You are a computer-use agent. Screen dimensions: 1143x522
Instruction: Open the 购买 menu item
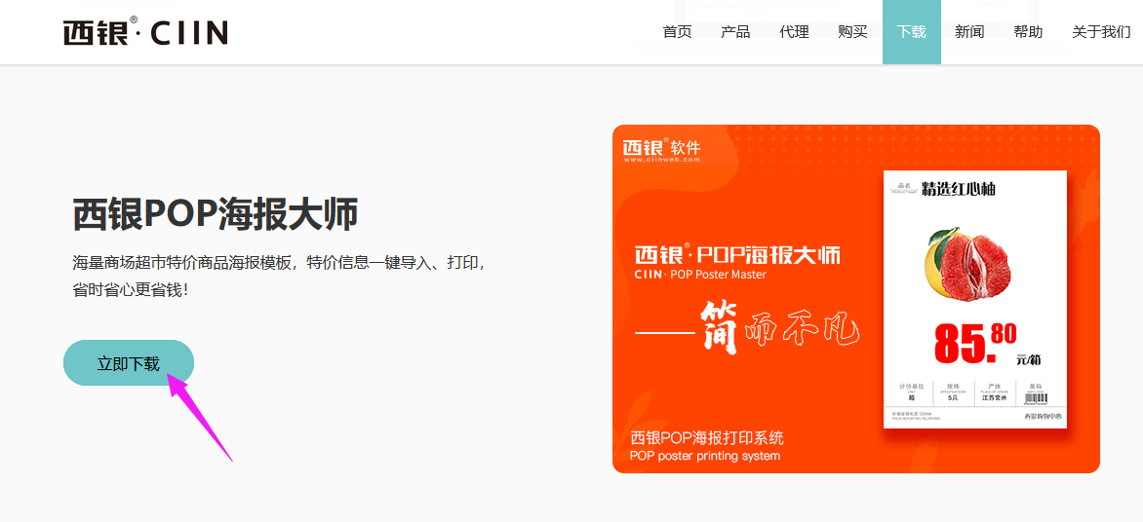pos(852,32)
